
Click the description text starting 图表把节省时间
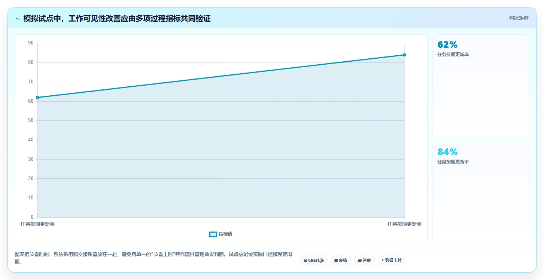coord(154,258)
